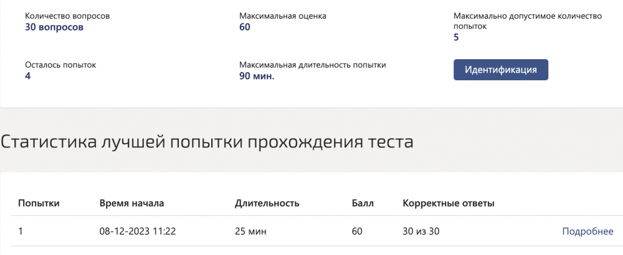Open the Подробнее link for attempt 1

pyautogui.click(x=587, y=231)
